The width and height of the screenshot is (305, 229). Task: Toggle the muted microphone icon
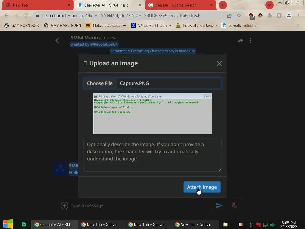pyautogui.click(x=234, y=206)
